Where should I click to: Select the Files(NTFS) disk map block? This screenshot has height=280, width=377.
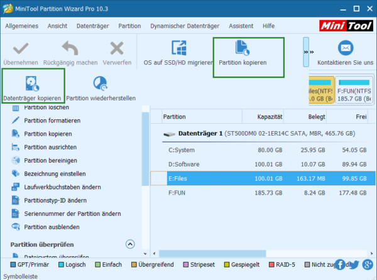[322, 90]
